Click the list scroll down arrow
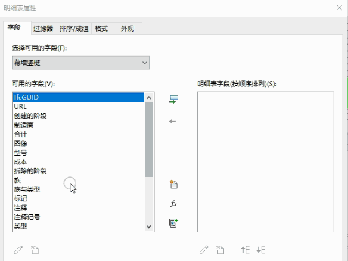The height and width of the screenshot is (261, 348). tap(149, 226)
